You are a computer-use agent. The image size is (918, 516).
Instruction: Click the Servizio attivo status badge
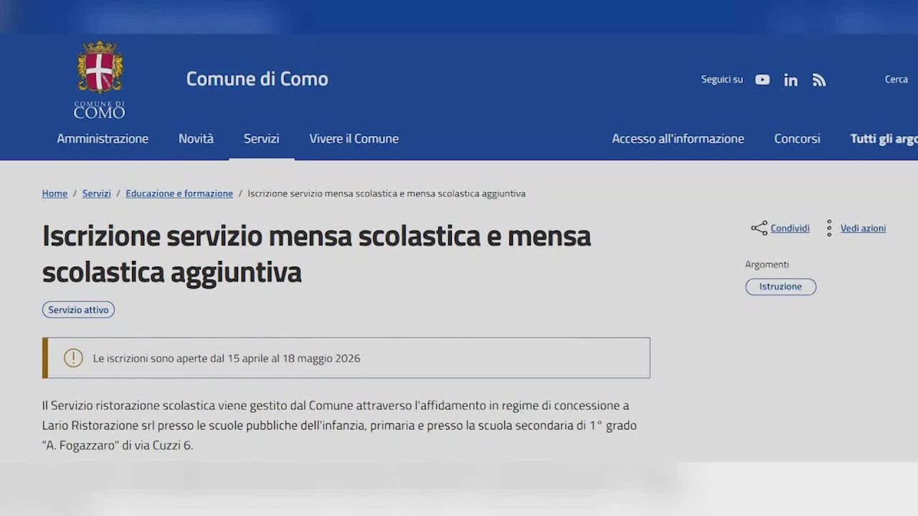[x=78, y=310]
